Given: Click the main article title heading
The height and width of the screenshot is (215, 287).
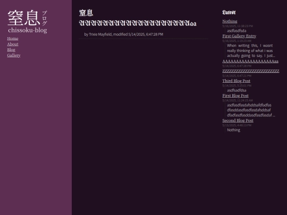Looking at the screenshot, I should click(138, 18).
